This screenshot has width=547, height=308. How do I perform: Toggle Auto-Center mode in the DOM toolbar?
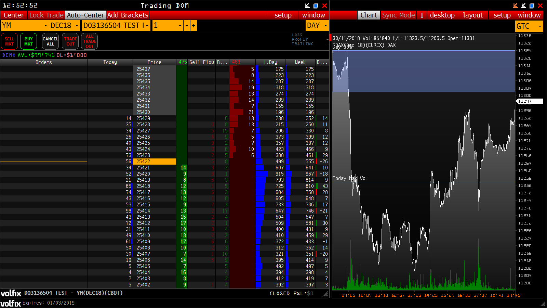pyautogui.click(x=85, y=15)
